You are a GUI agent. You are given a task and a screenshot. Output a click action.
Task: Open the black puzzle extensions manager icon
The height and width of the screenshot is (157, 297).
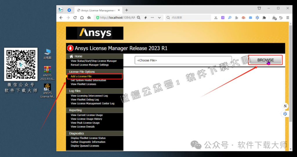[264, 18]
